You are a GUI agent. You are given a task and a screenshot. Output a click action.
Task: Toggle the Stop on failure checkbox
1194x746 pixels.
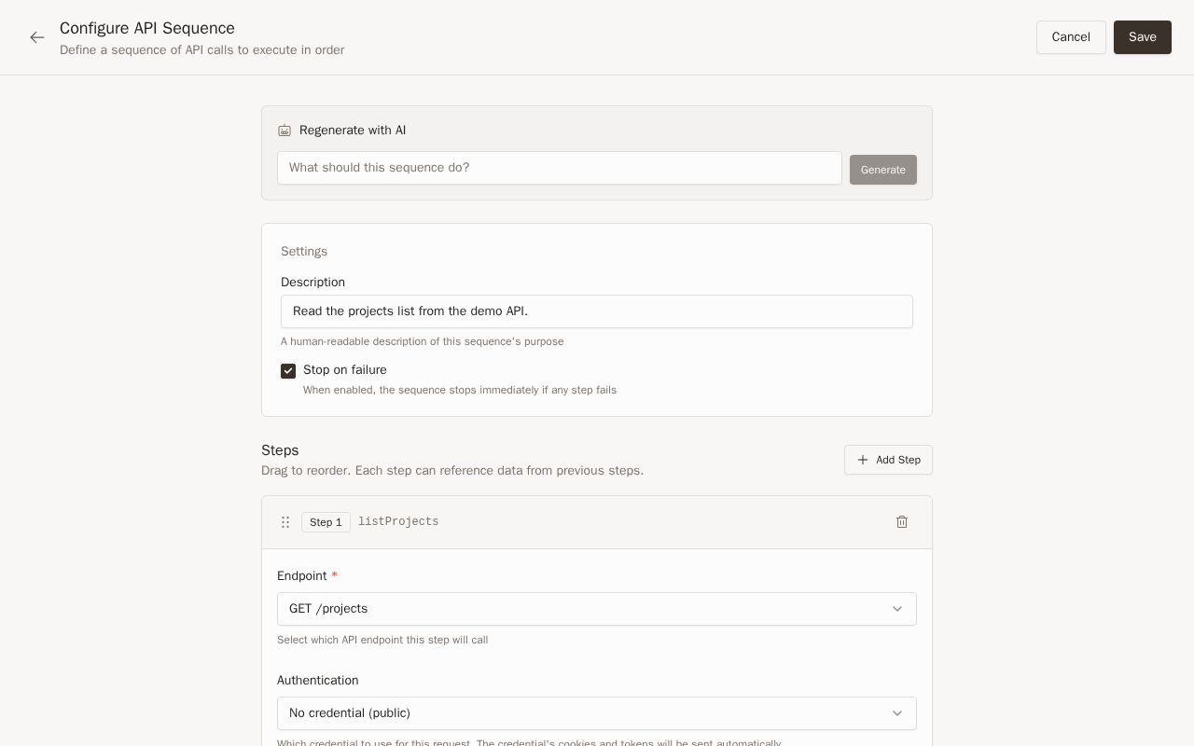pos(288,371)
